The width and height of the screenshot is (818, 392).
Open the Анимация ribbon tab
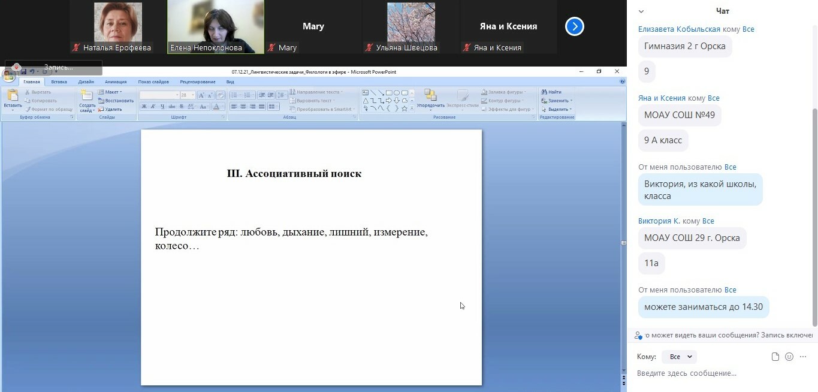115,82
